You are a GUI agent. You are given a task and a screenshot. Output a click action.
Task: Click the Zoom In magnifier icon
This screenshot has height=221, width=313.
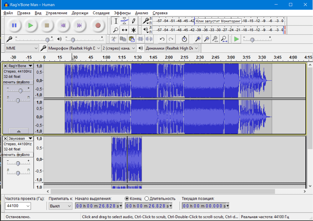pyautogui.click(x=198, y=39)
